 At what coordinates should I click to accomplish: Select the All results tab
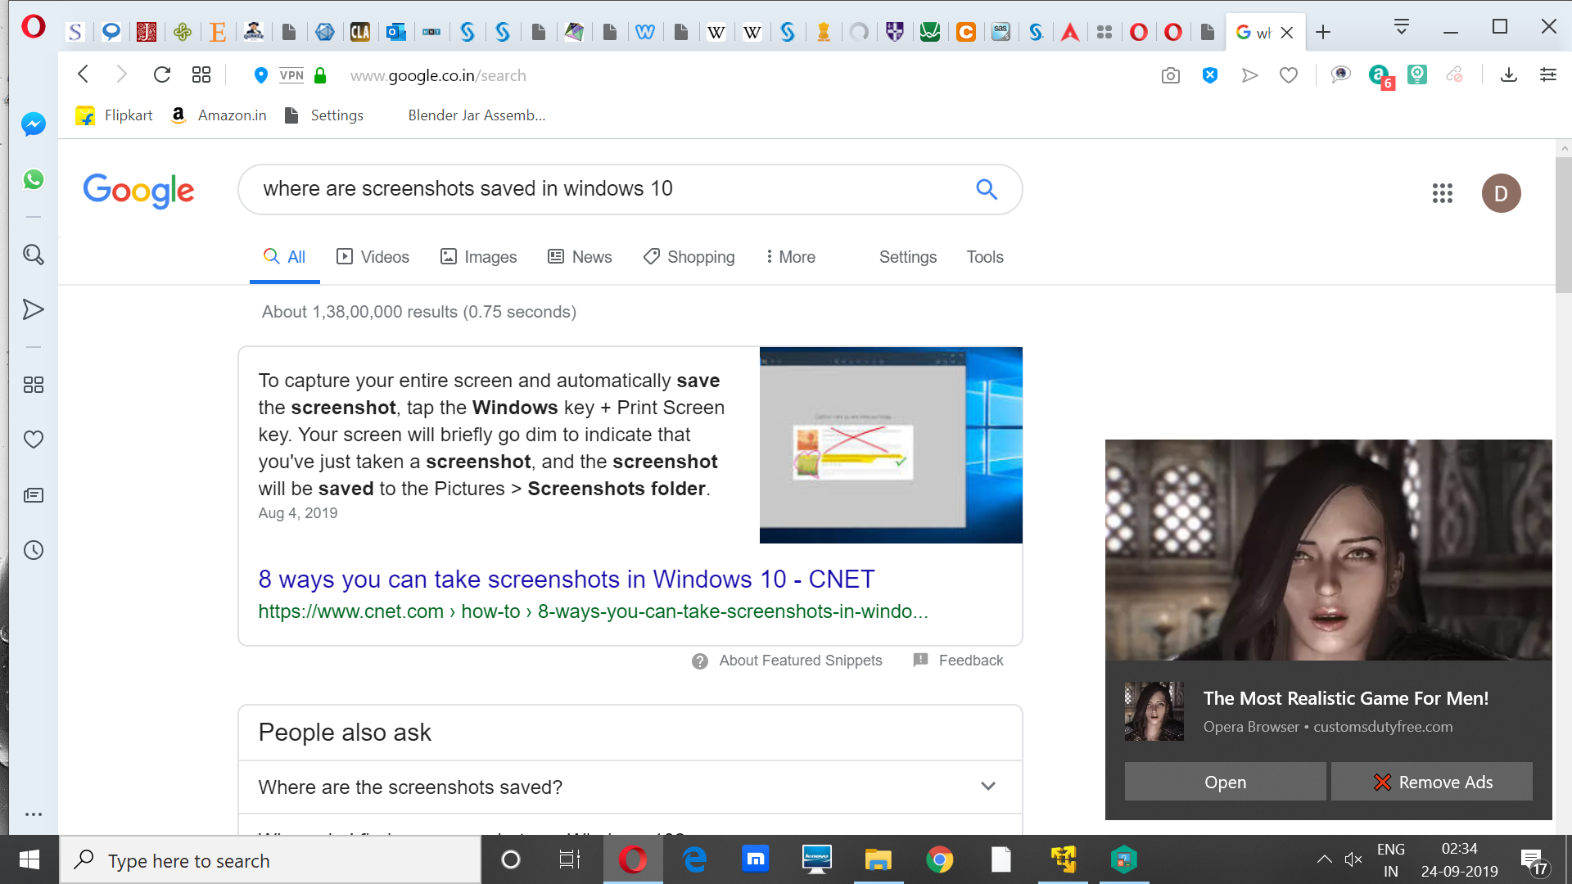tap(284, 257)
